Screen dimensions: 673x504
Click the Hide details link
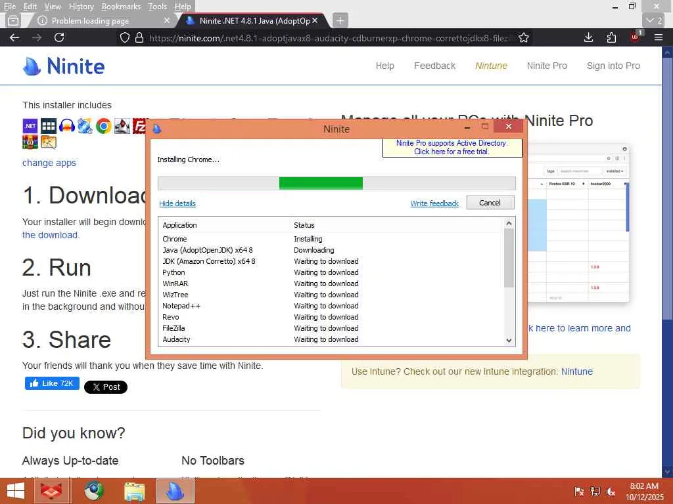[177, 203]
